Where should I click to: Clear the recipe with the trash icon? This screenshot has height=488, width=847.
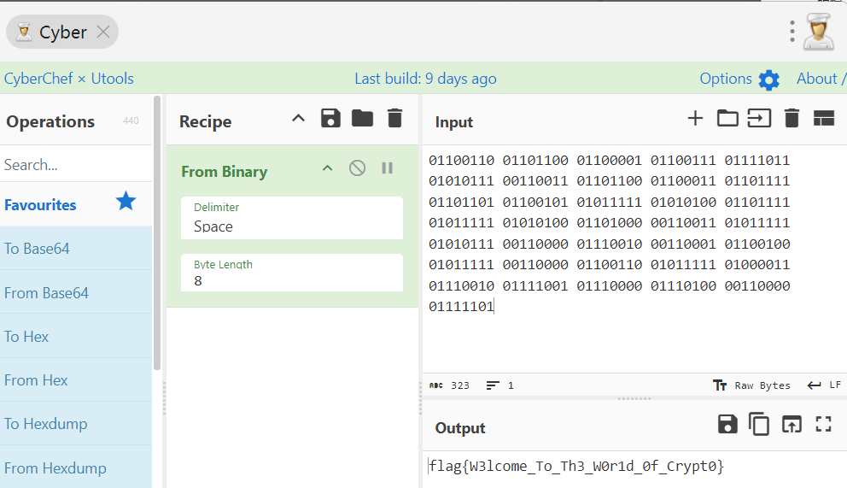pos(394,119)
